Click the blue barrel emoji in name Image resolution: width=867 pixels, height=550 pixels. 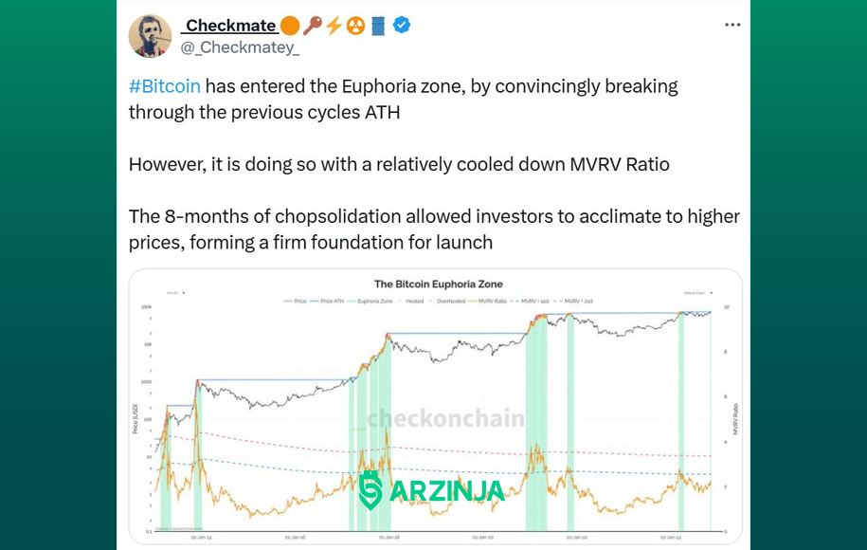378,26
